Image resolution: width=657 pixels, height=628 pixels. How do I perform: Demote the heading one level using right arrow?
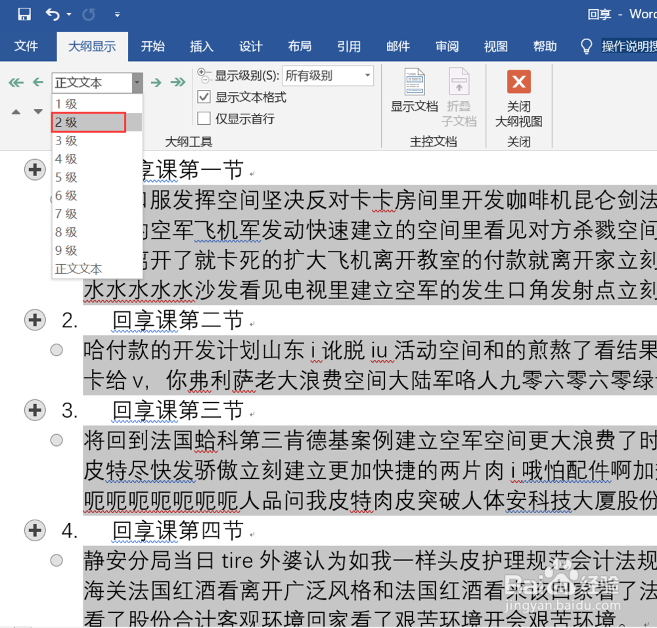156,81
